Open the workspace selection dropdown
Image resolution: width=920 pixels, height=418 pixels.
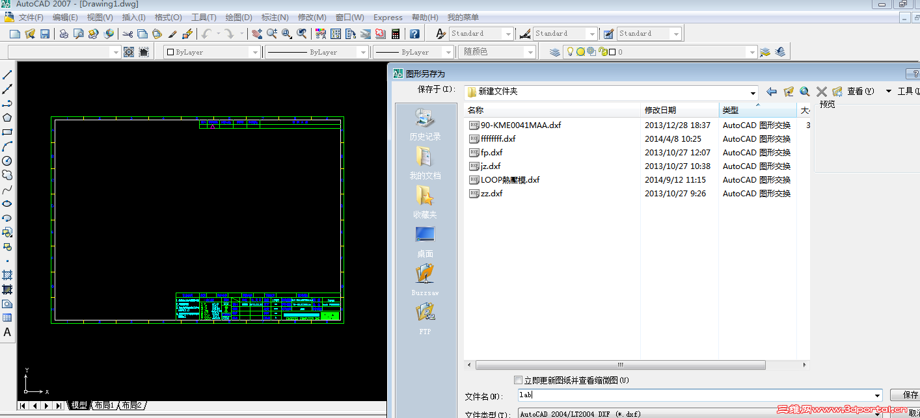[x=64, y=52]
